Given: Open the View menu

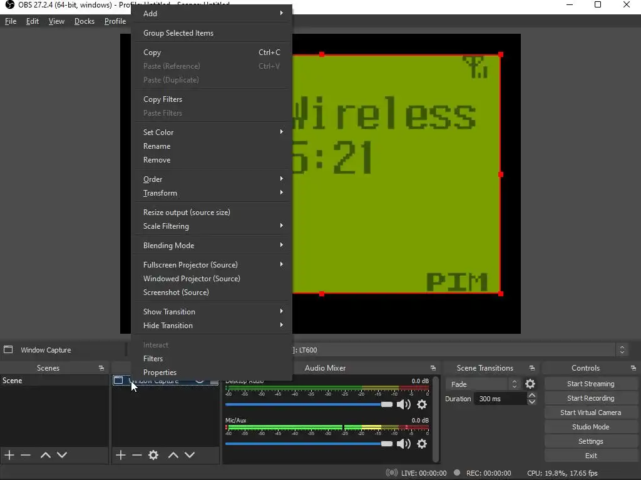Looking at the screenshot, I should tap(56, 21).
